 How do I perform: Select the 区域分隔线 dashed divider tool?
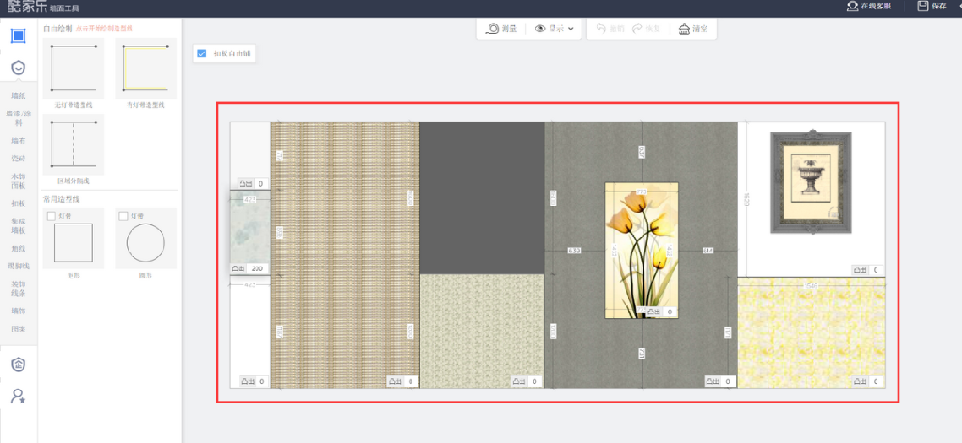(73, 145)
